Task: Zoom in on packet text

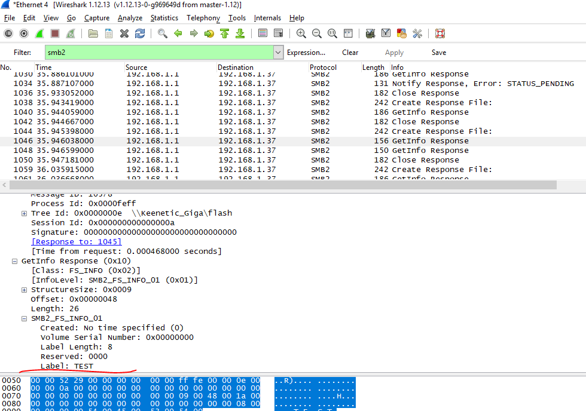Action: click(x=301, y=33)
